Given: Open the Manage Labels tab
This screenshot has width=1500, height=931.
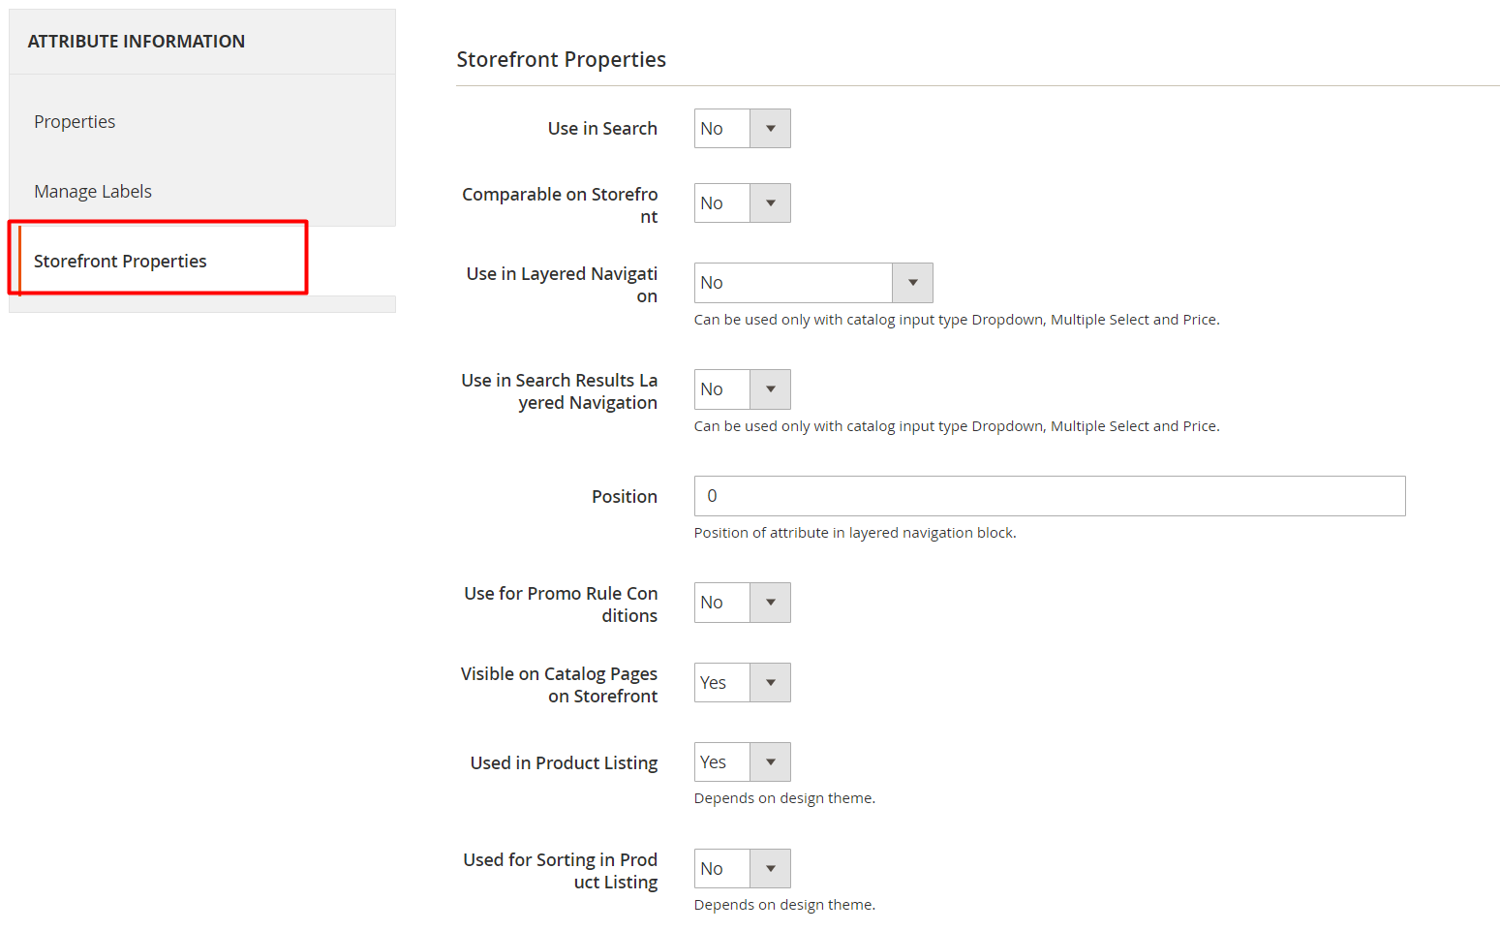Looking at the screenshot, I should 93,192.
